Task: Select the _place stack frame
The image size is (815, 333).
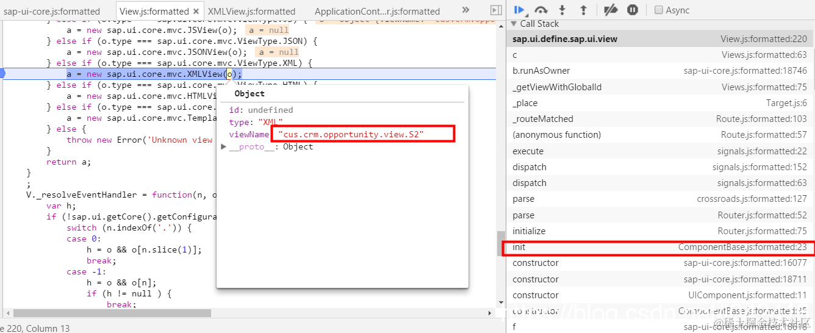Action: [x=661, y=102]
